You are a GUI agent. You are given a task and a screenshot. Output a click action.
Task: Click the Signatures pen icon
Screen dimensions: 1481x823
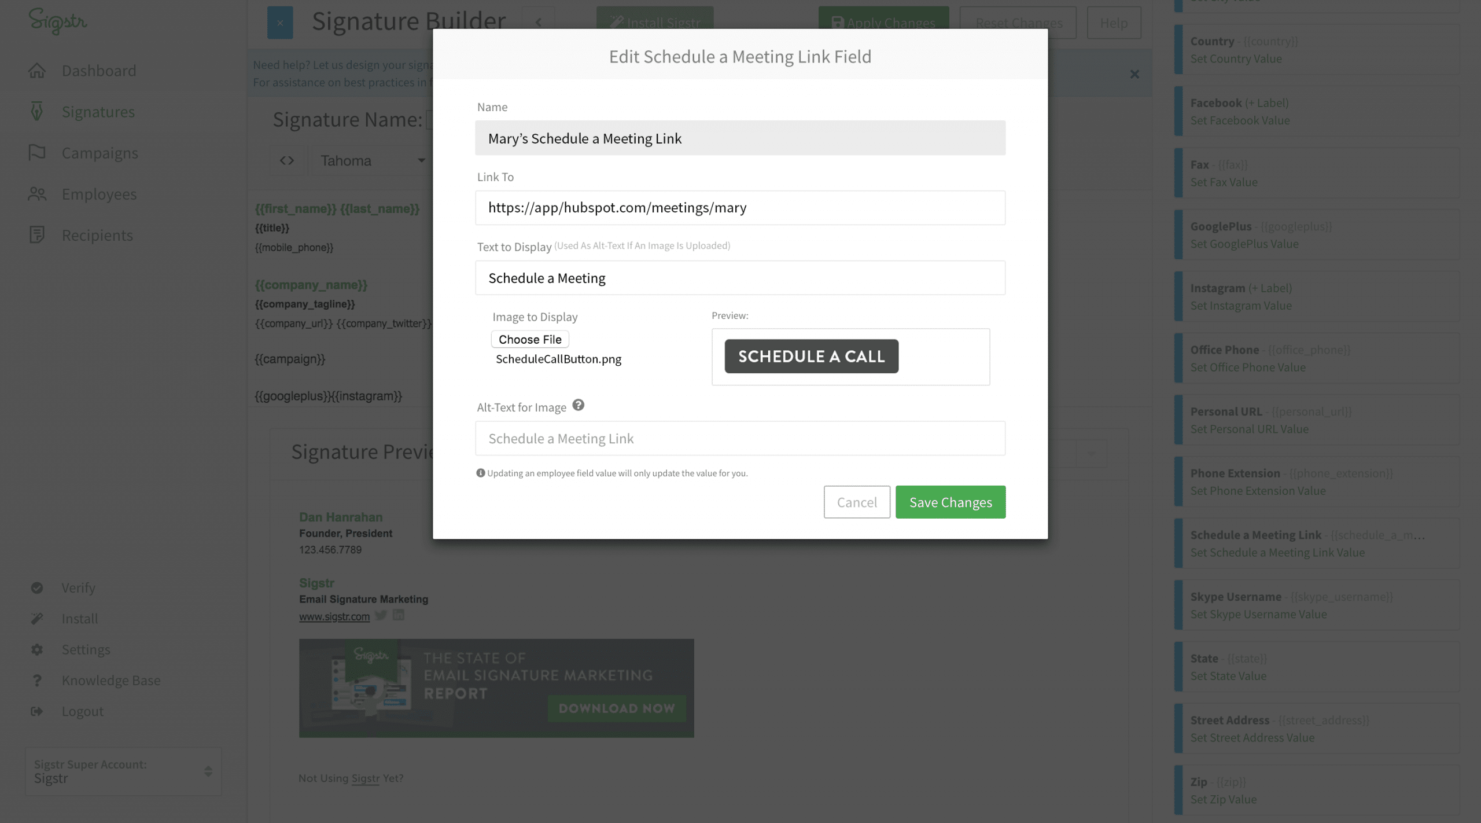[x=37, y=111]
